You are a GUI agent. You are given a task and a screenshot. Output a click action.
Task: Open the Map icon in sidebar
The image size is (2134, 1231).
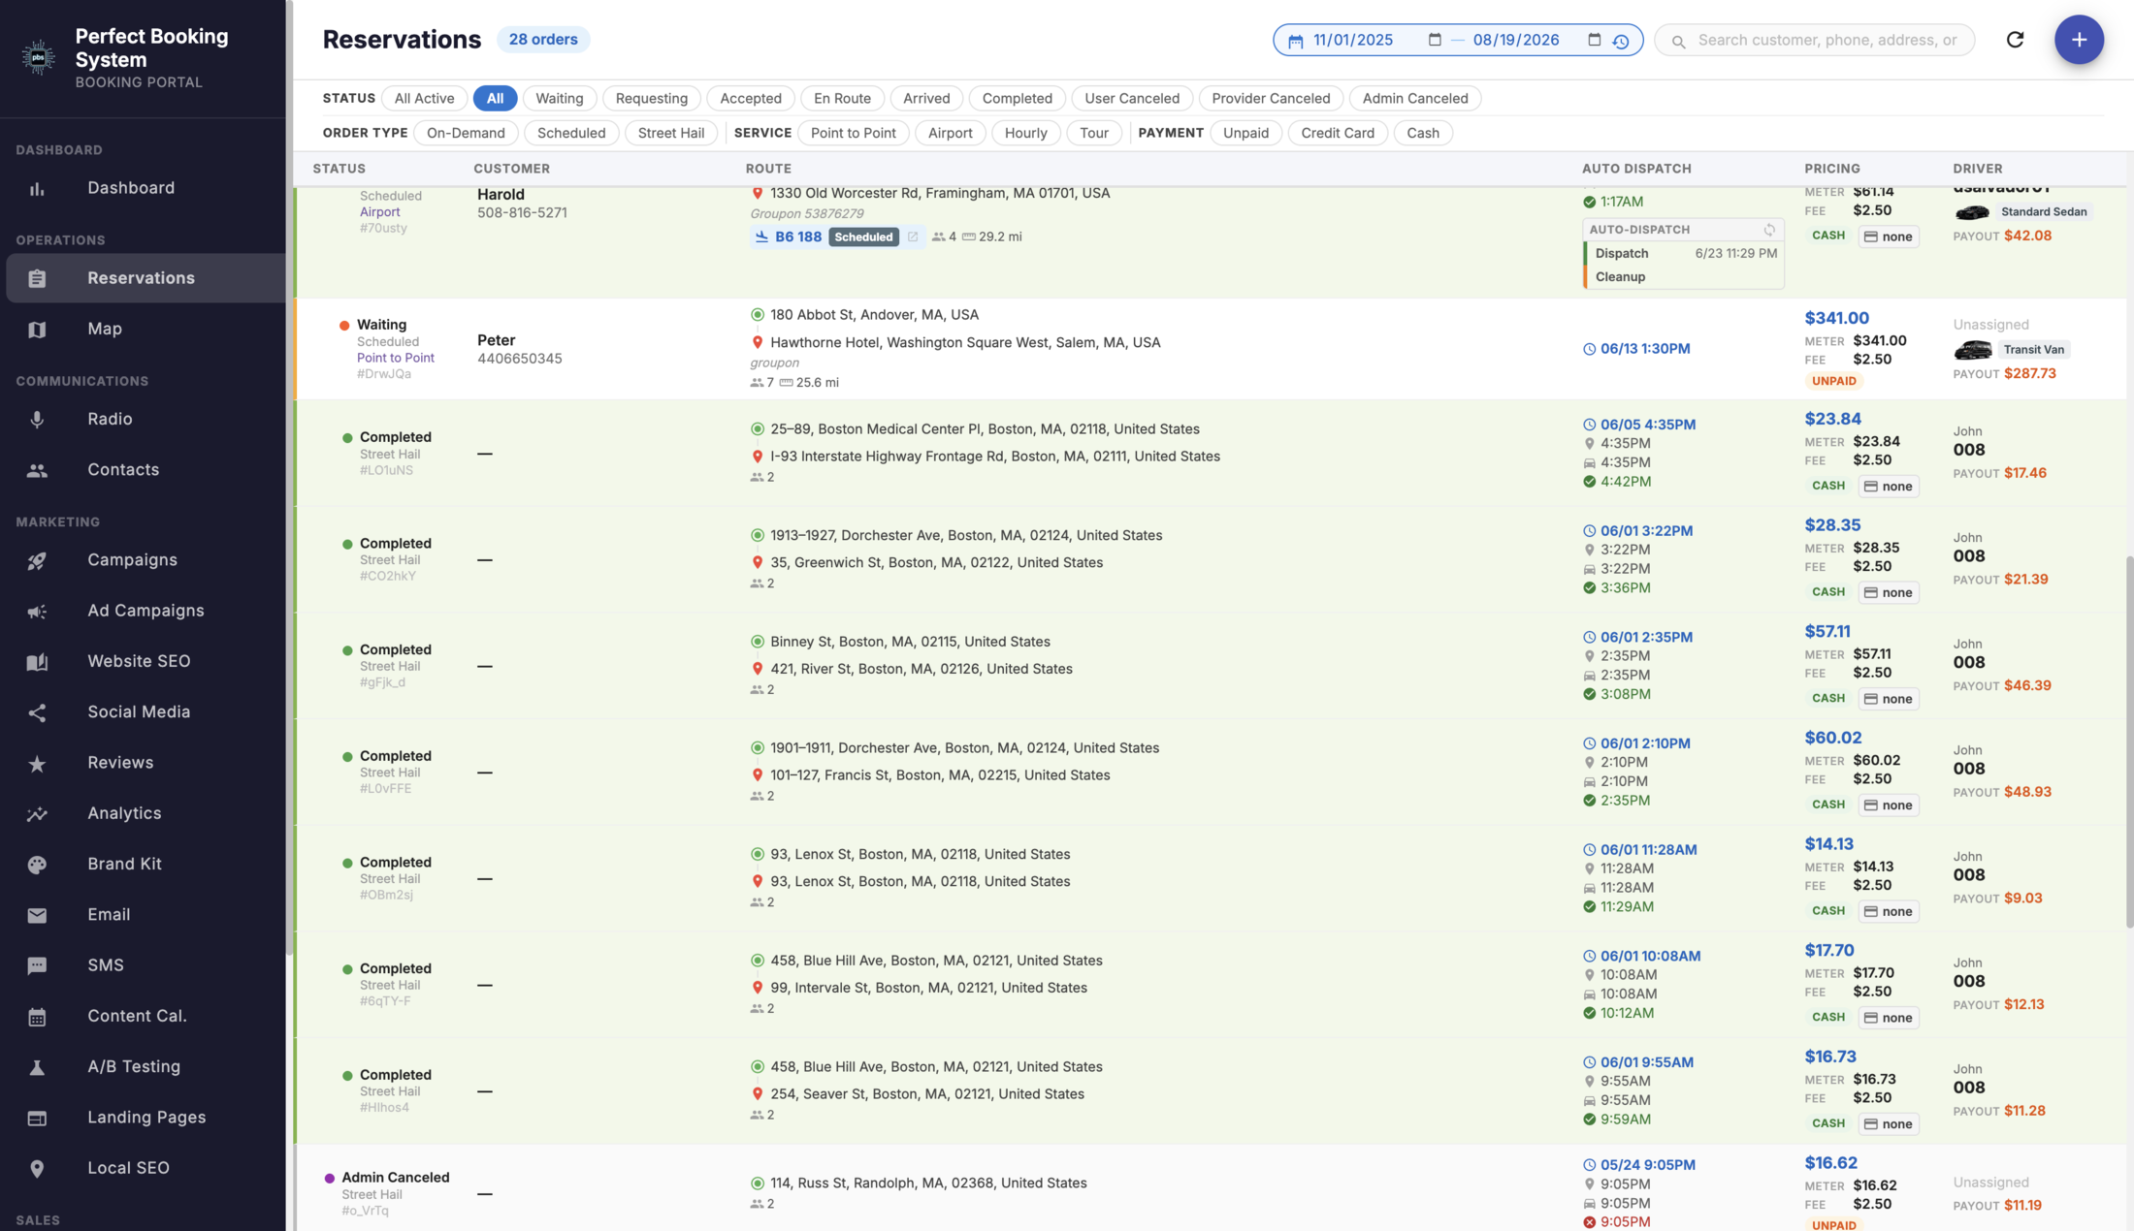pos(37,330)
